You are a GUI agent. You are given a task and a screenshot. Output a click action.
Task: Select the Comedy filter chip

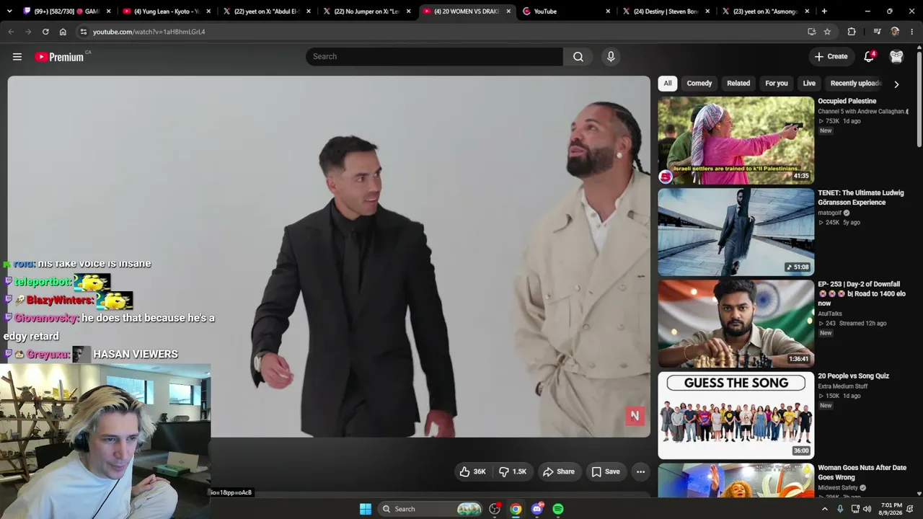699,84
